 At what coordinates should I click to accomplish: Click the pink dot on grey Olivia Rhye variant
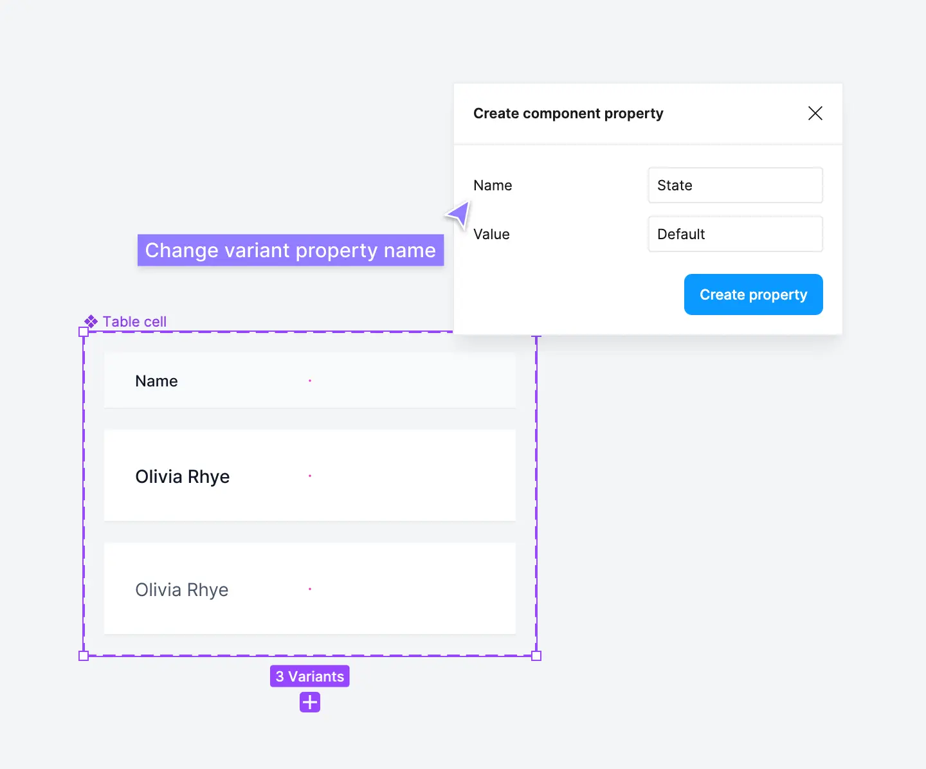pos(310,589)
